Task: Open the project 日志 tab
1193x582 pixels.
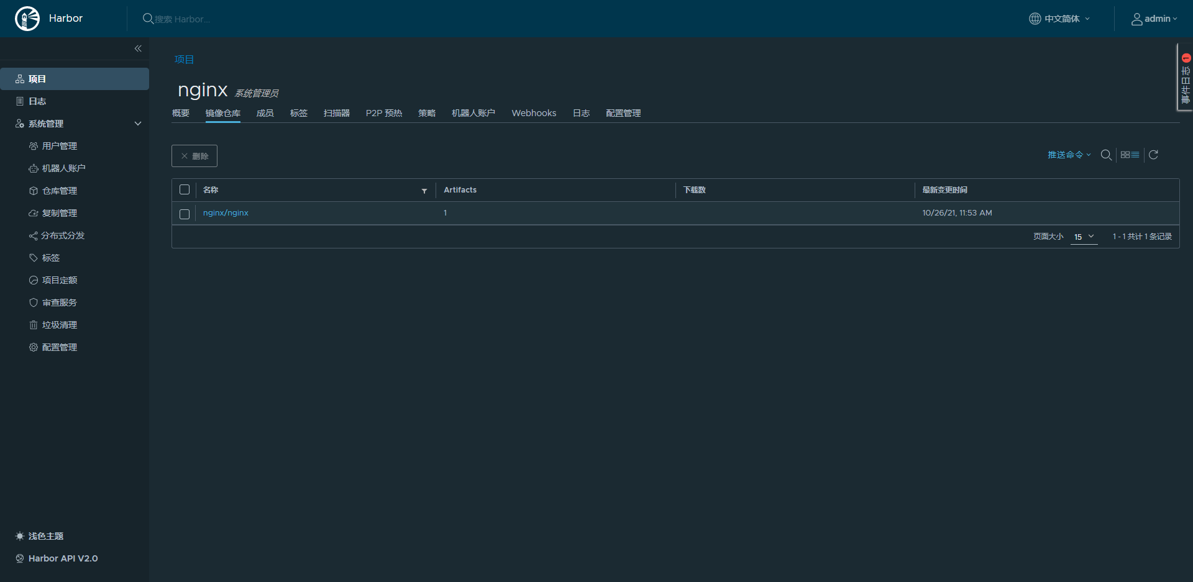Action: (x=581, y=113)
